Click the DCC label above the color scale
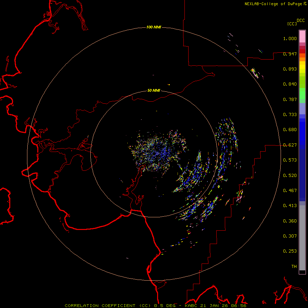This screenshot has height=308, width=308. (x=300, y=21)
